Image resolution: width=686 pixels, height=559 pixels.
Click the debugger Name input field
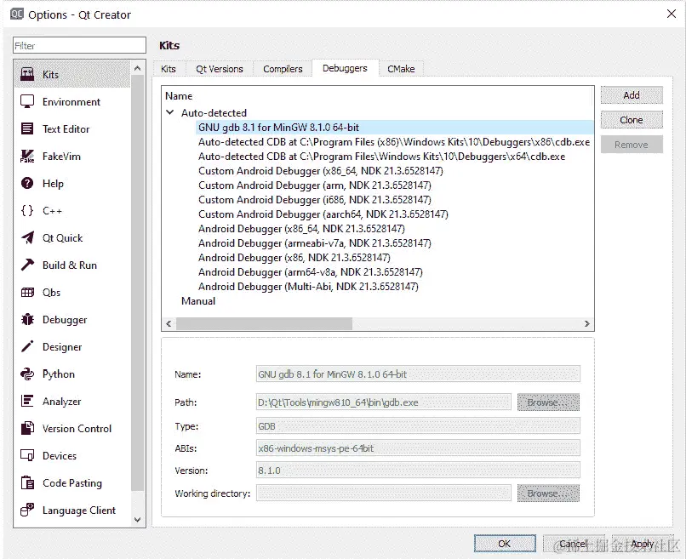(418, 374)
